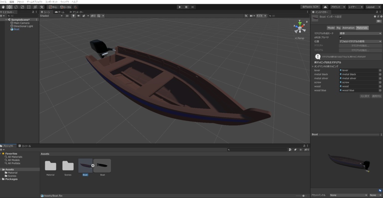Pick material for wood blue slot
The image size is (383, 198).
pos(380,91)
